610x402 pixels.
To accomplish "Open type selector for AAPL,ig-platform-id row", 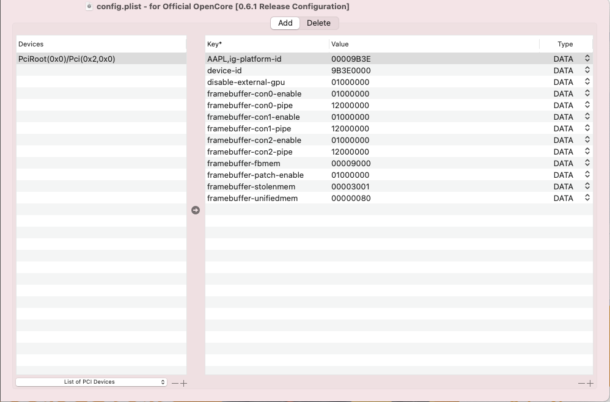I will 587,59.
